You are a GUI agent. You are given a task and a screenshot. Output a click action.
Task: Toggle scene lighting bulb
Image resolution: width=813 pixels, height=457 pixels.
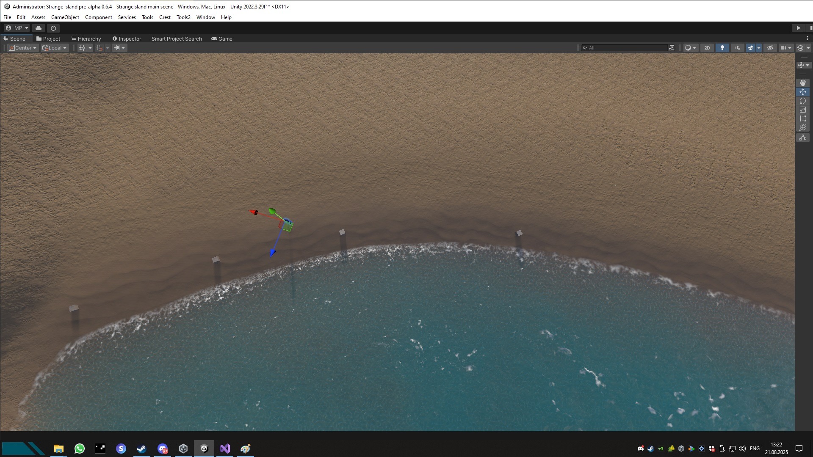click(x=722, y=48)
